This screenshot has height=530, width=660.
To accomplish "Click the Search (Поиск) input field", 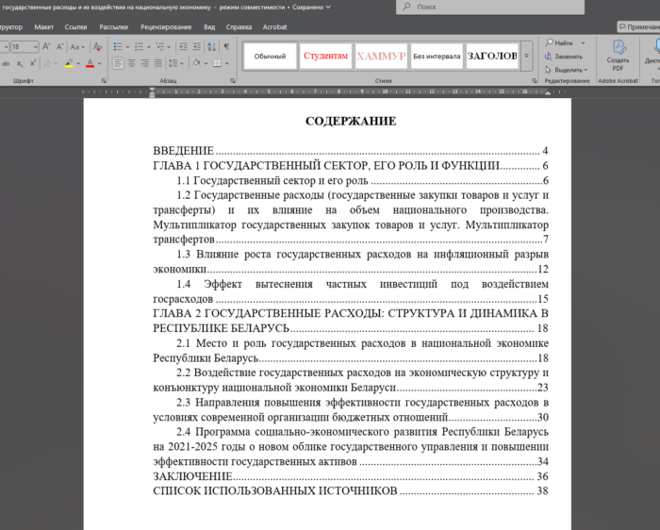I will coord(490,7).
